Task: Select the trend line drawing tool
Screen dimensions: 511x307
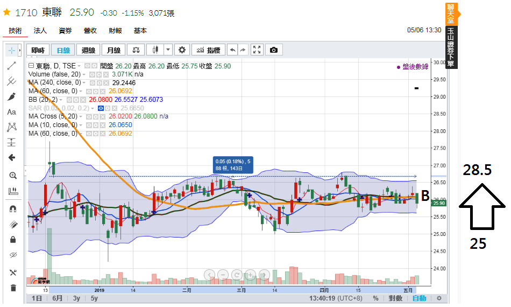Action: (11, 66)
